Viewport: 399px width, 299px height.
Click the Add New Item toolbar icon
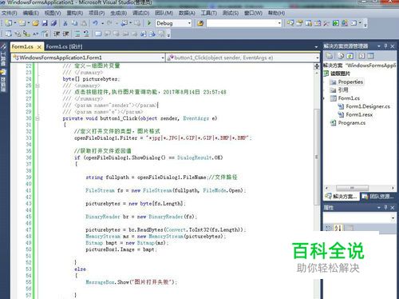click(x=22, y=23)
